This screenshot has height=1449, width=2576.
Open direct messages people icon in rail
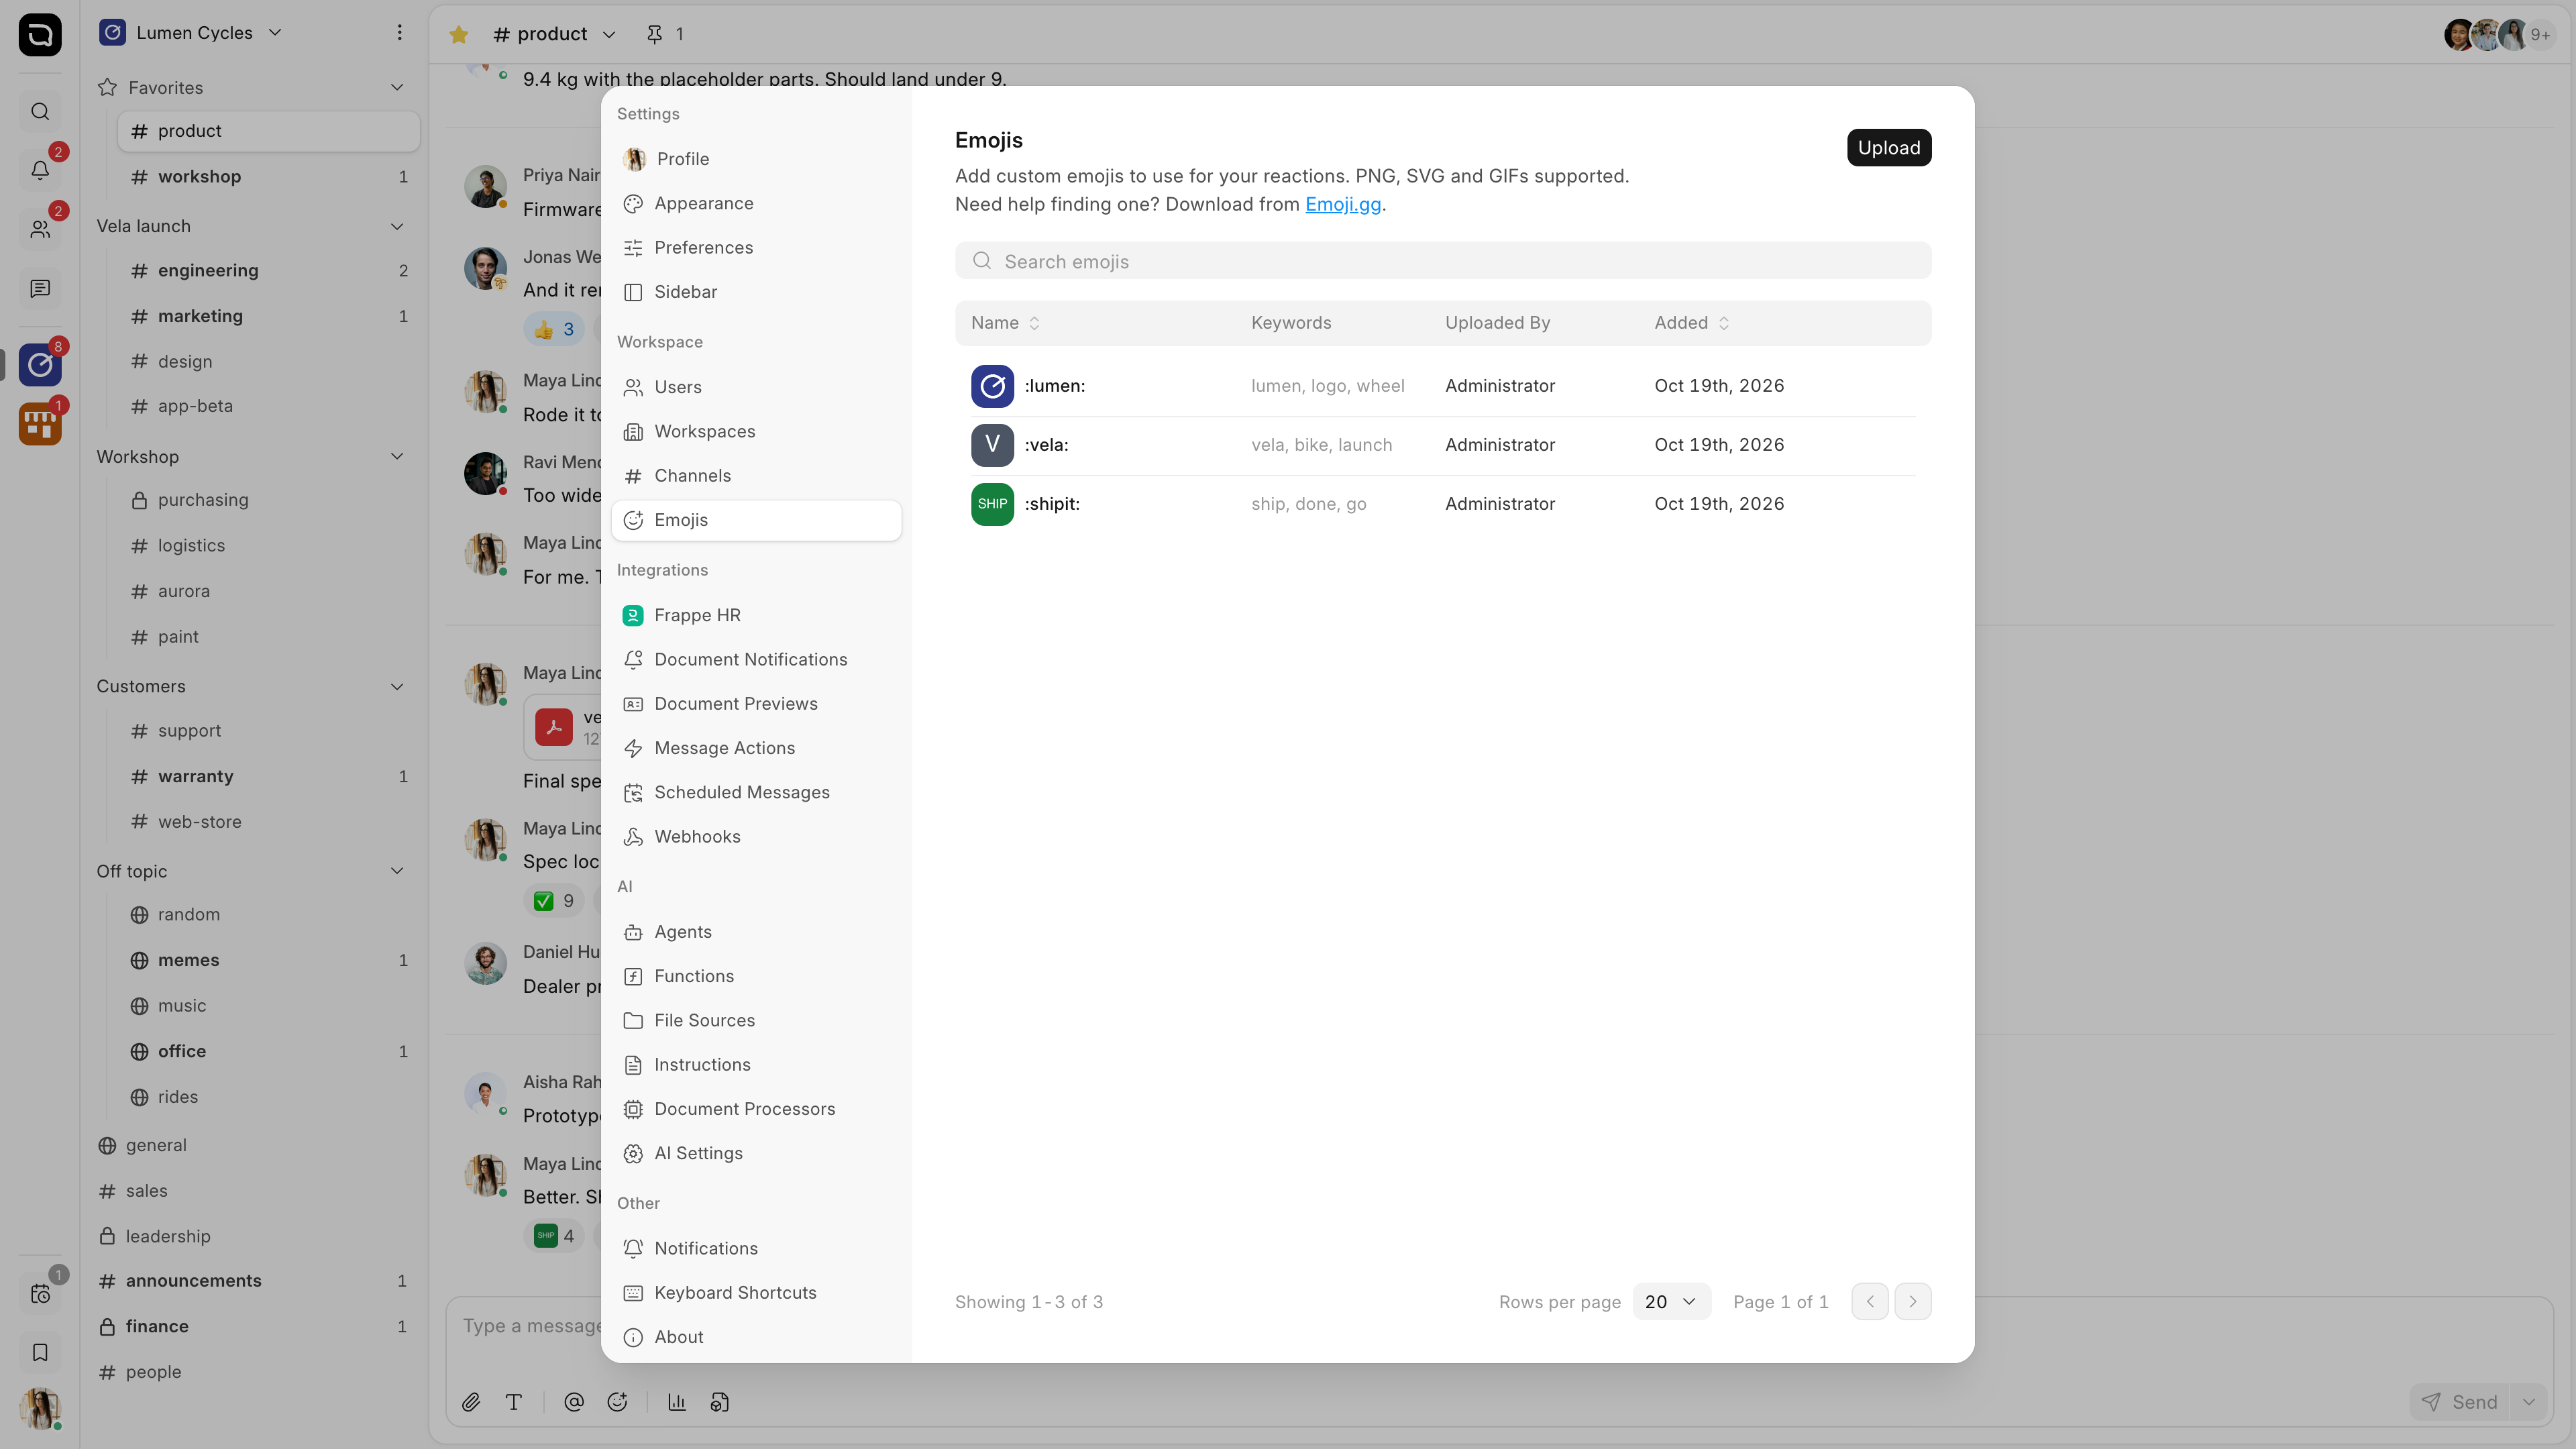click(40, 229)
